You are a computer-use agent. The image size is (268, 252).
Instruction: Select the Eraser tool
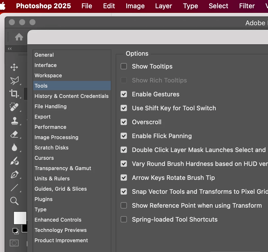14,134
